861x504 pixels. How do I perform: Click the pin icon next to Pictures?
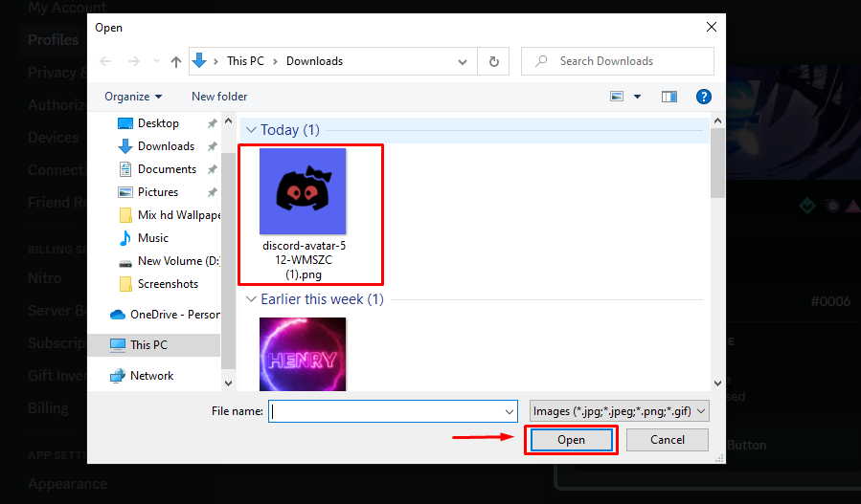pyautogui.click(x=212, y=192)
